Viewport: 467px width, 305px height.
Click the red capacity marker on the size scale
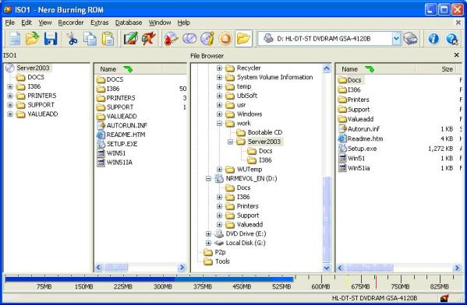[376, 282]
